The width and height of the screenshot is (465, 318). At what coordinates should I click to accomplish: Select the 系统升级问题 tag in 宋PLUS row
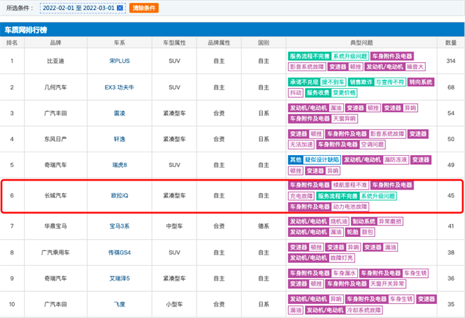[350, 56]
